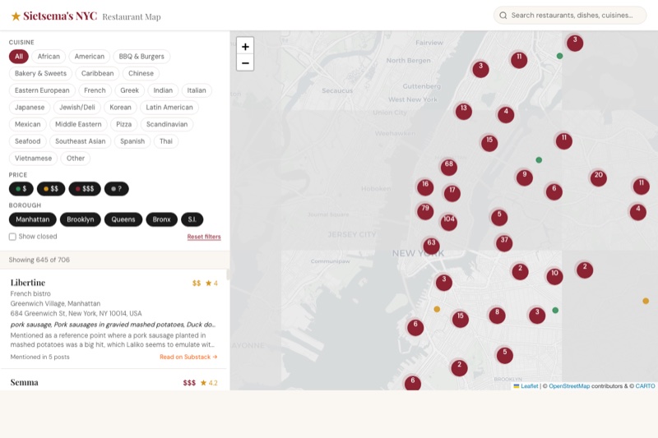This screenshot has height=438, width=658.
Task: Filter by African cuisine
Action: (x=49, y=56)
